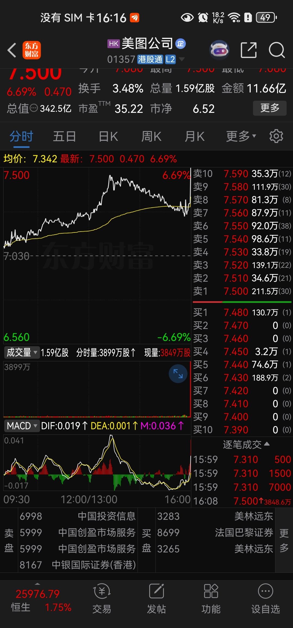This screenshot has height=628, width=293.
Task: Switch to 日K tab
Action: pos(108,136)
